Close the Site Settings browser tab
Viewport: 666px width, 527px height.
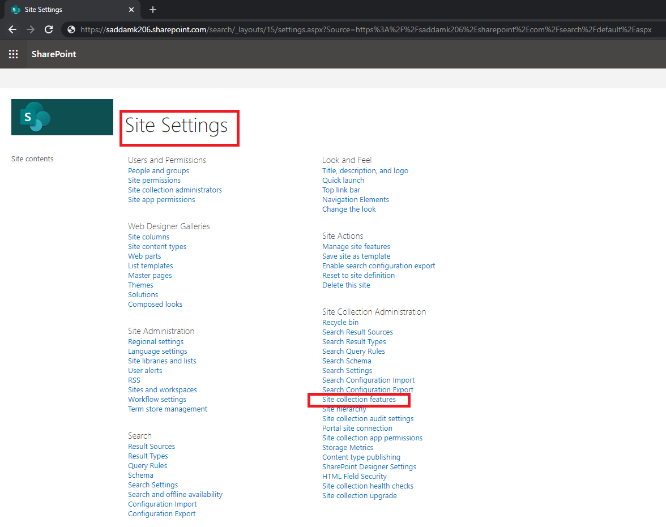131,10
